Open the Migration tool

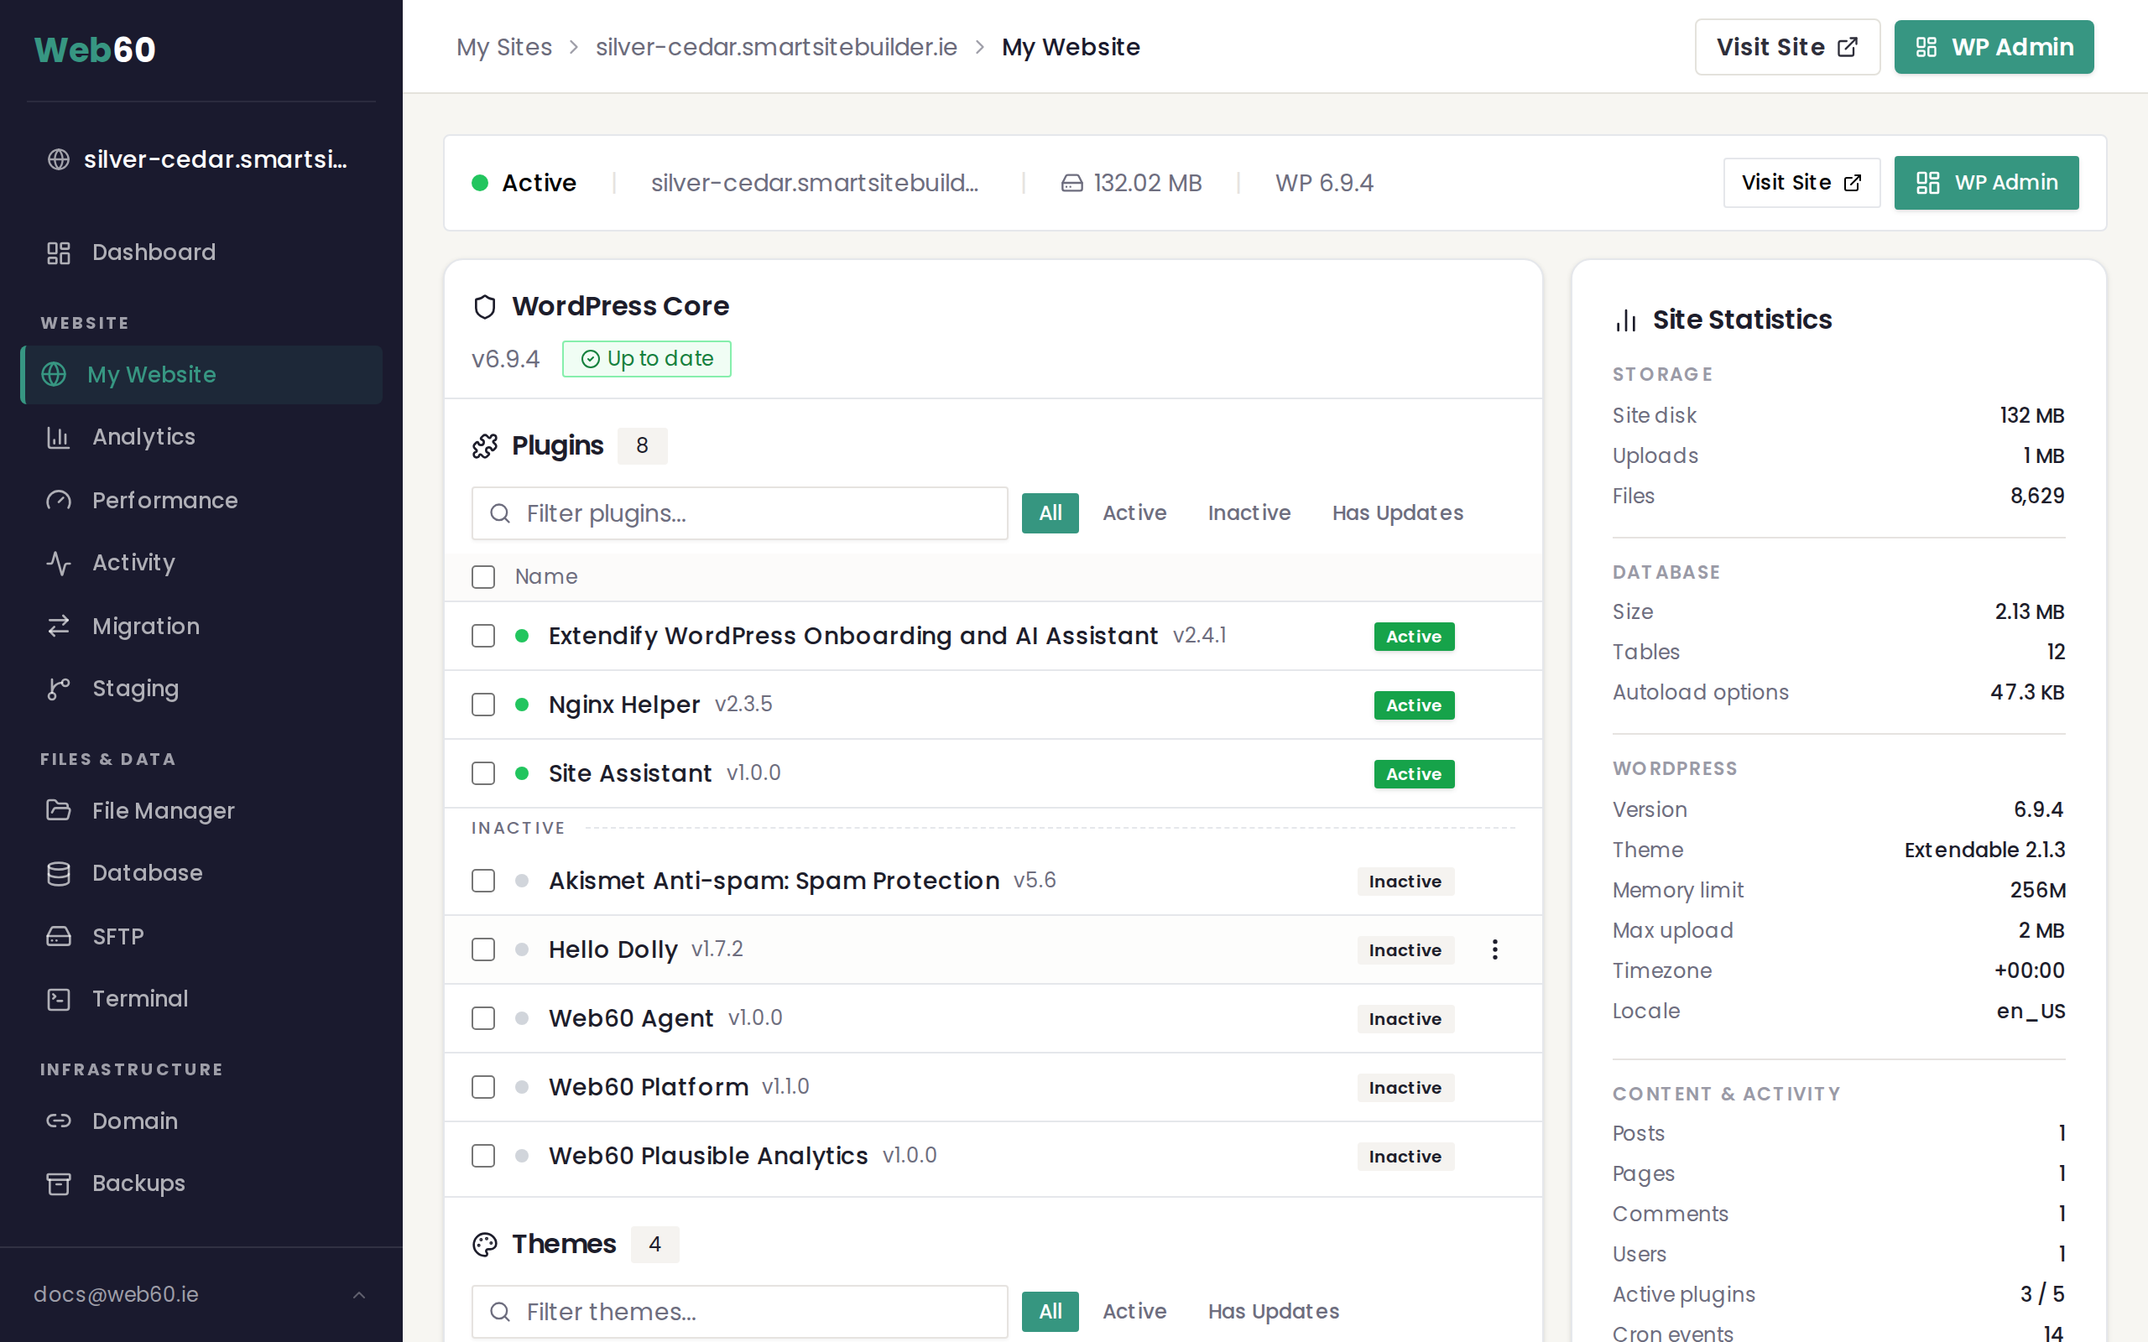point(145,626)
